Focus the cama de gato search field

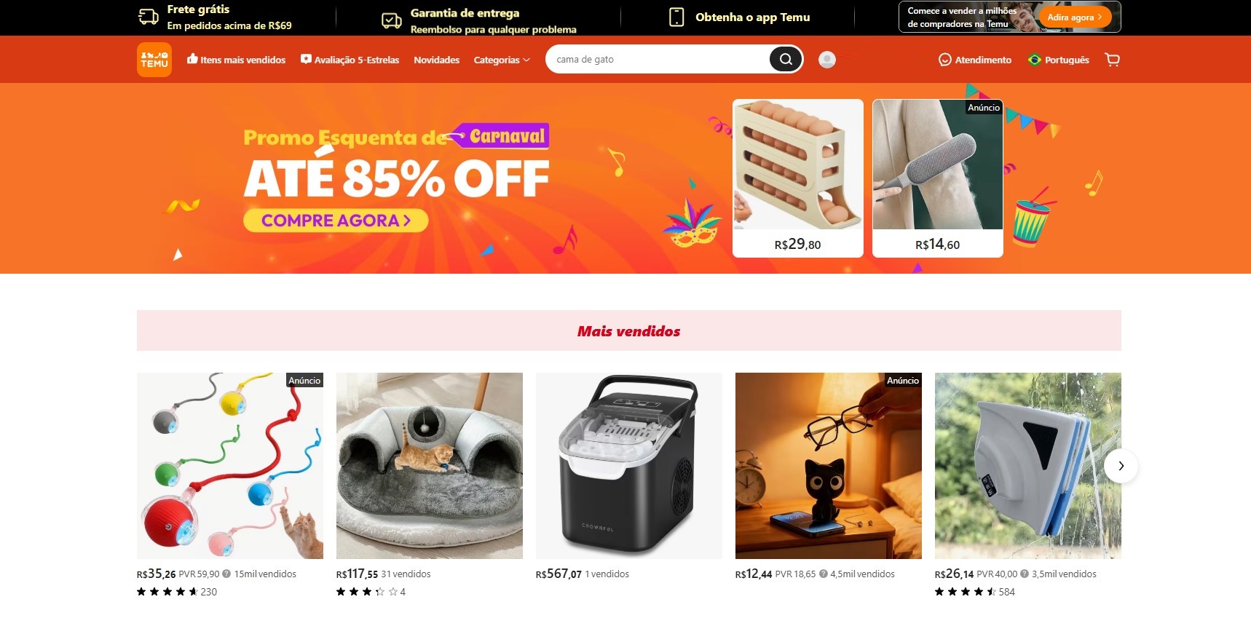[x=658, y=59]
